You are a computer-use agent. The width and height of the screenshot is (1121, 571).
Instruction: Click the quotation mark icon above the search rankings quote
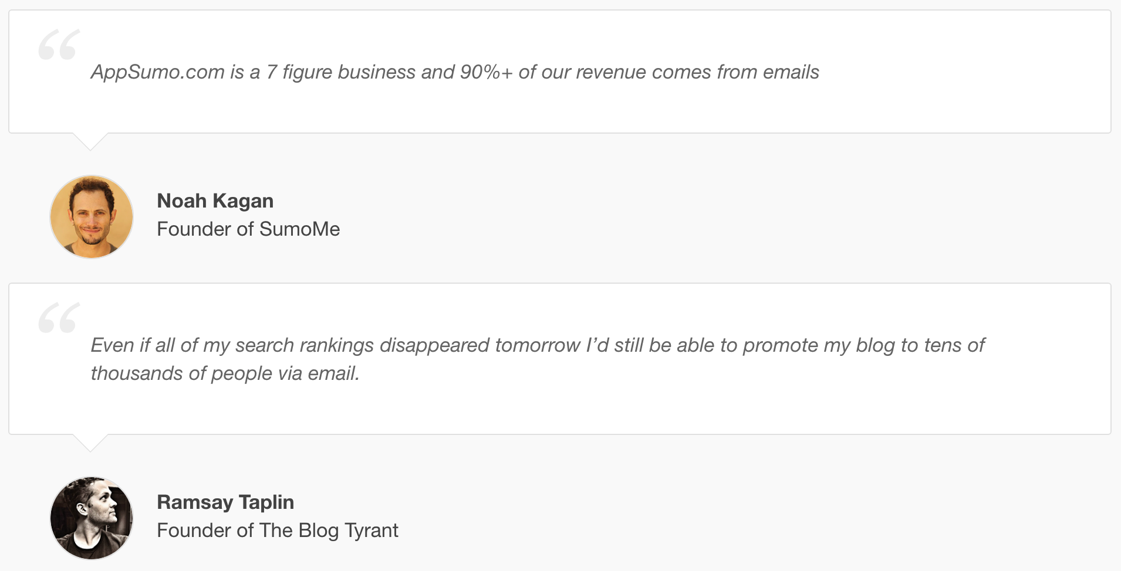59,318
